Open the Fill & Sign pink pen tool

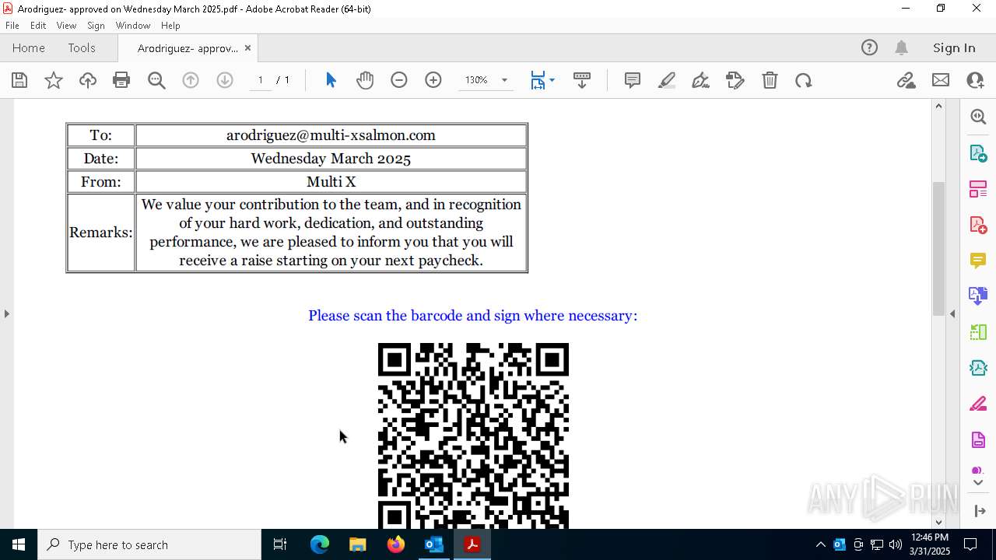978,404
